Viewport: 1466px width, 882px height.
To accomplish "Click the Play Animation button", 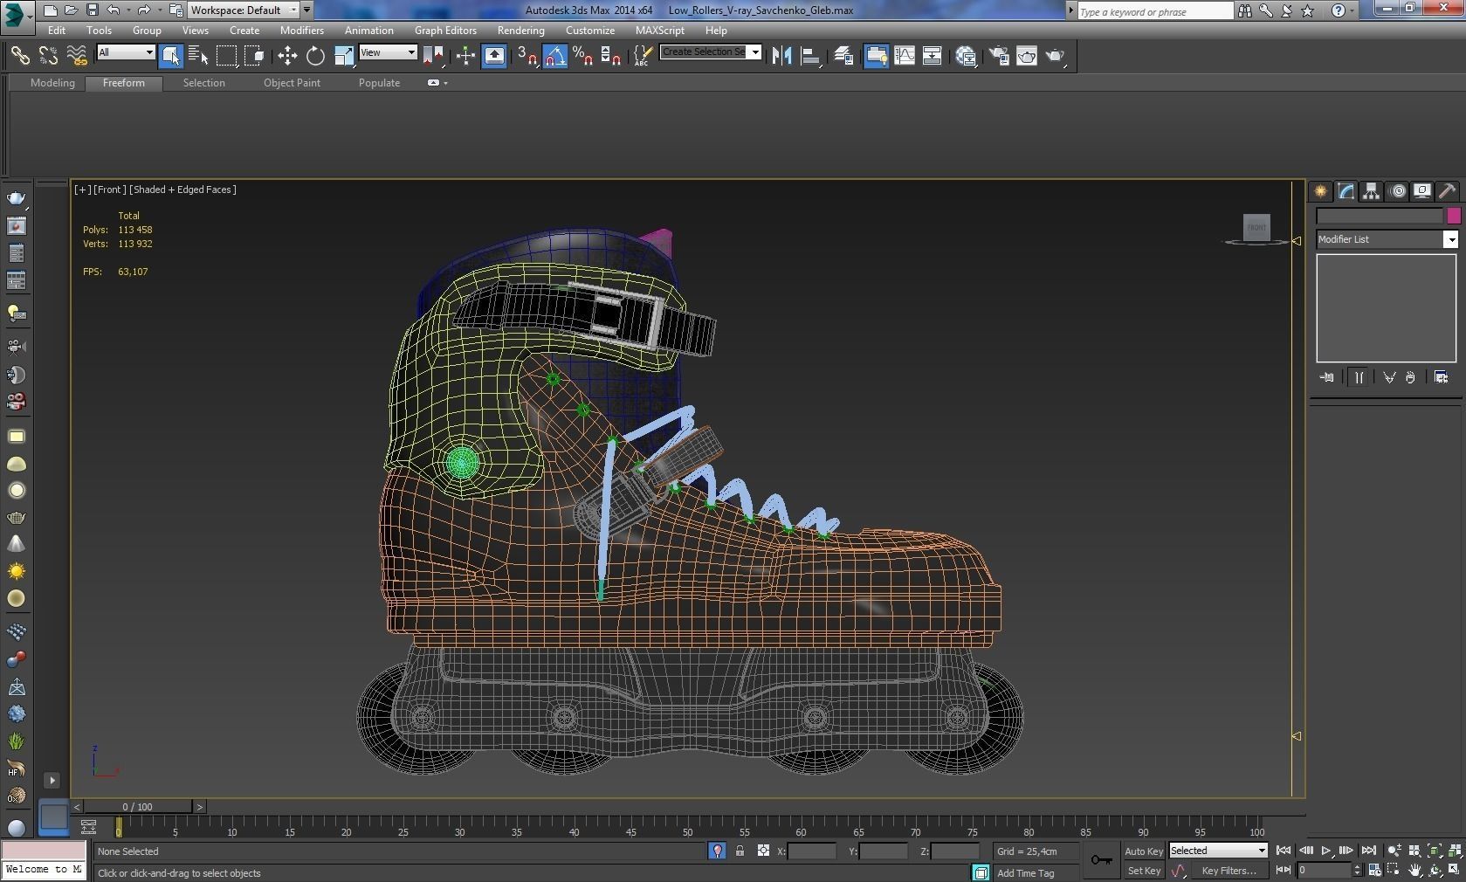I will point(1325,851).
